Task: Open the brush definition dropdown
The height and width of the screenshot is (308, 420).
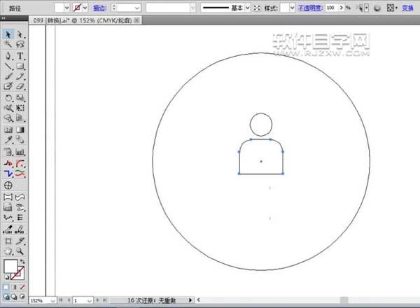Action: pos(193,8)
